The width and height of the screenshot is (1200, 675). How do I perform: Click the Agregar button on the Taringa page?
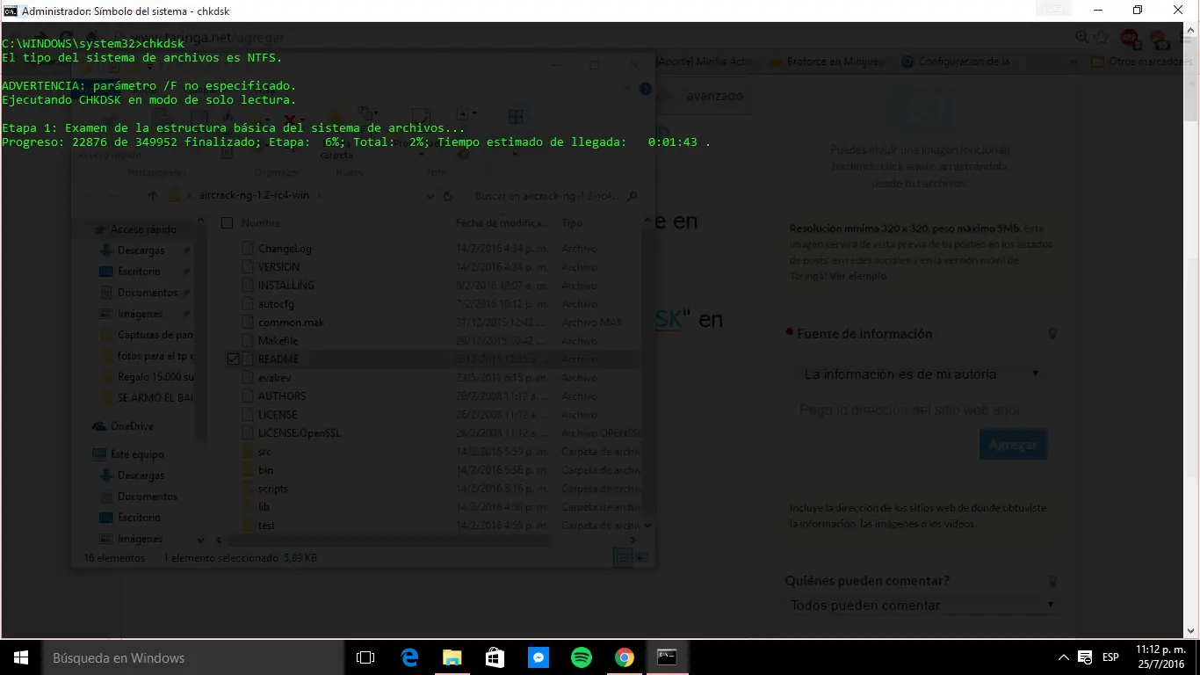pos(1013,445)
